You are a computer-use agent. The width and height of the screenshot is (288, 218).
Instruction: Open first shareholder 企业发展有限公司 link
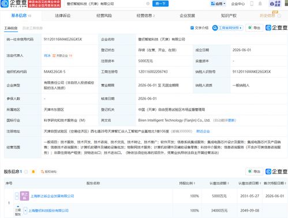pos(53,196)
